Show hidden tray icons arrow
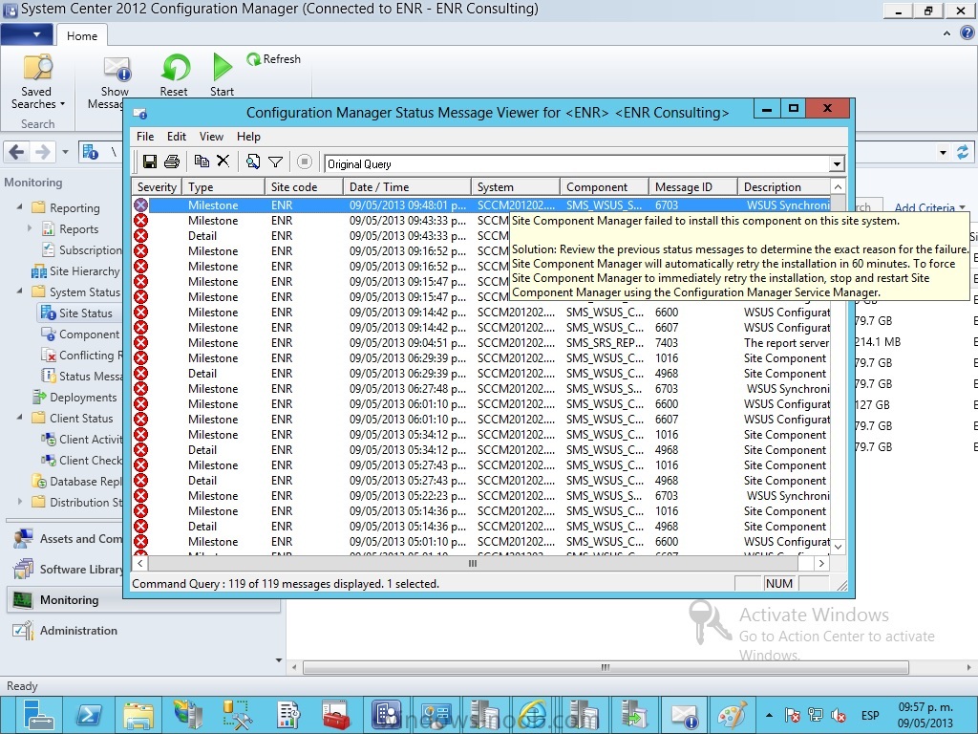Viewport: 978px width, 734px height. point(769,715)
